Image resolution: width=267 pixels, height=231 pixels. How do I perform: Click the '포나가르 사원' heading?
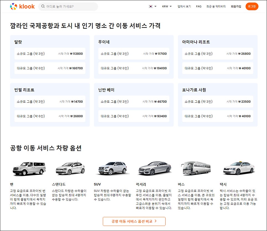click(x=194, y=90)
